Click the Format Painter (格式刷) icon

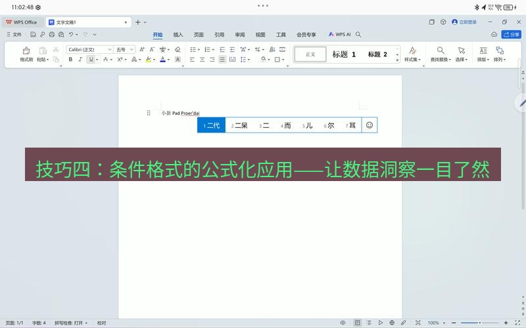click(x=26, y=51)
